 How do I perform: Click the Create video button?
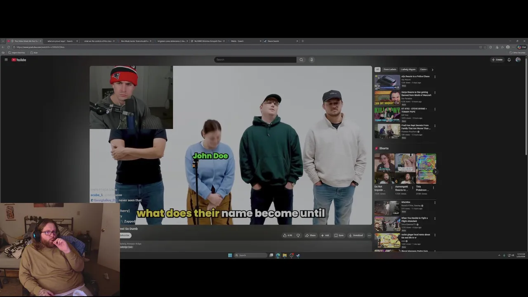tap(497, 60)
